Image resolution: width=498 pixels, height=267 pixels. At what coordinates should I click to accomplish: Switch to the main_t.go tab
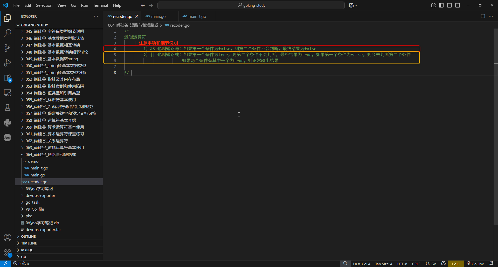[x=197, y=16]
